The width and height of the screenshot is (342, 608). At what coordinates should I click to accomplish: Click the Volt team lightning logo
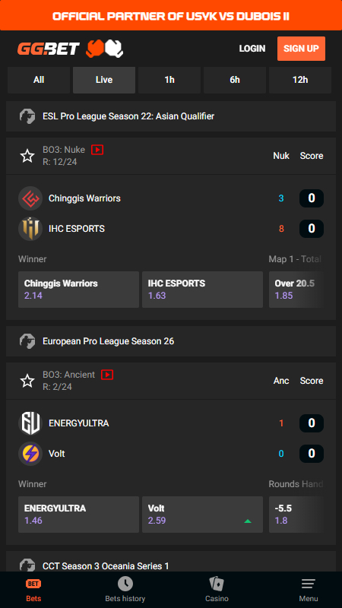(x=30, y=454)
